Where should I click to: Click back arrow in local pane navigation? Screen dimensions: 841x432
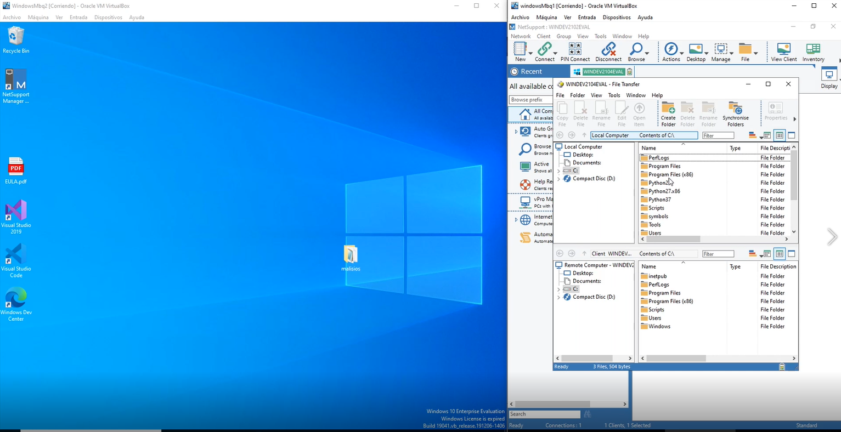pos(560,135)
